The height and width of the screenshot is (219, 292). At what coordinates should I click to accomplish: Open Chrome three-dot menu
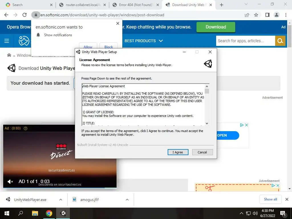pos(286,15)
